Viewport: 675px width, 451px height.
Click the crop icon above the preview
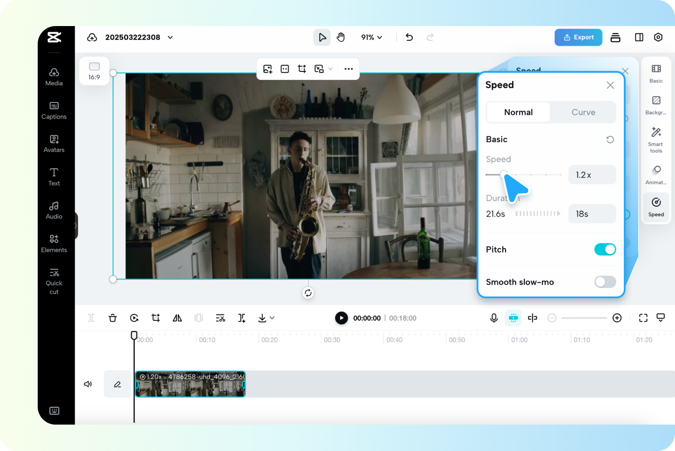coord(302,69)
